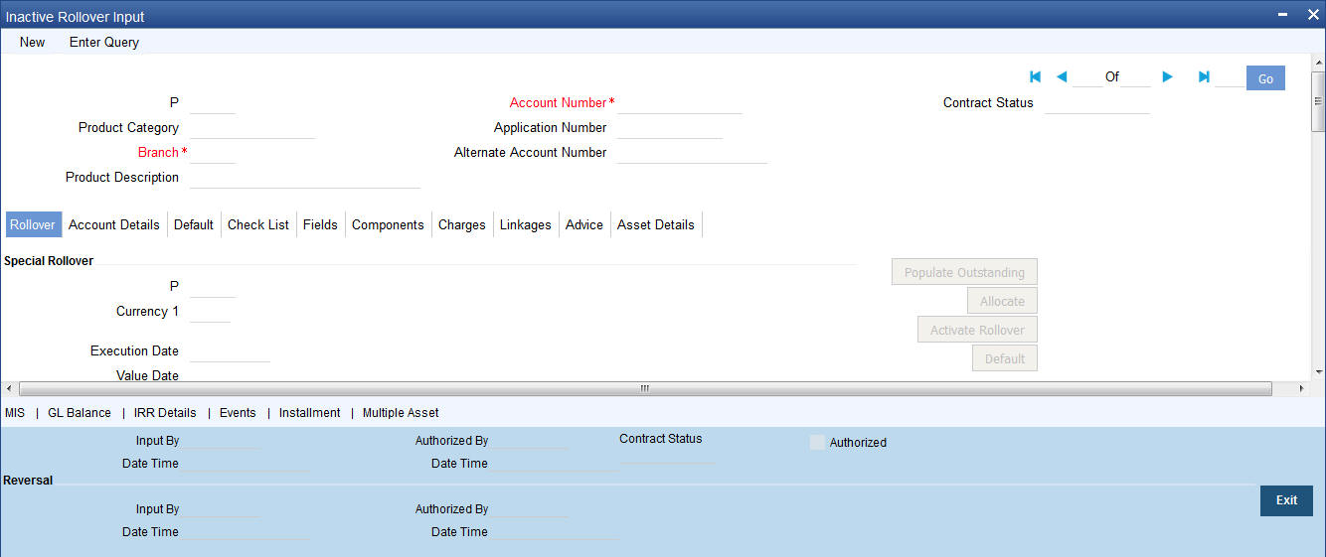The height and width of the screenshot is (557, 1326).
Task: Click the vertical scrollbar thumb
Action: tap(1319, 100)
